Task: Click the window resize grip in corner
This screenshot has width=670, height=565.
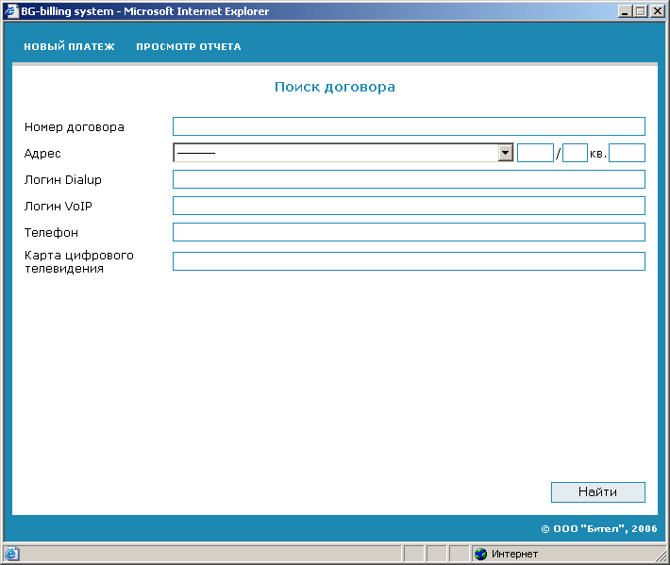Action: pyautogui.click(x=662, y=557)
